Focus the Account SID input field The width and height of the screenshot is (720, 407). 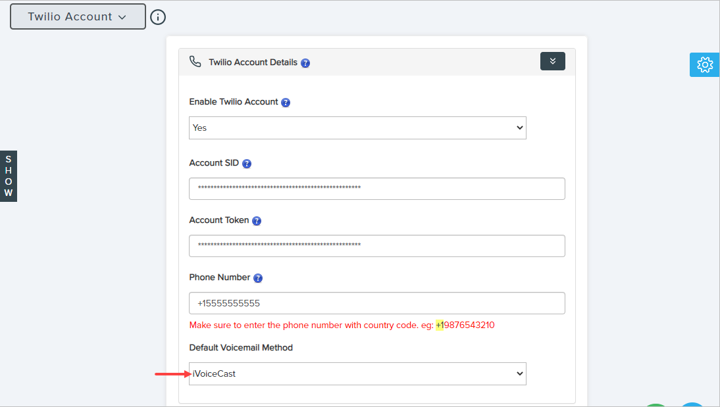(x=376, y=189)
